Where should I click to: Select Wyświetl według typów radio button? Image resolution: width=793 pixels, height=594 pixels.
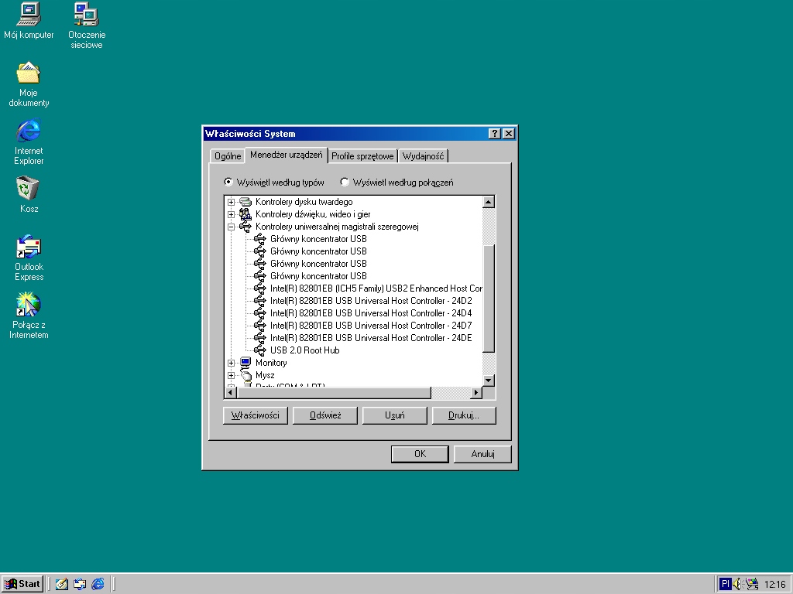pos(228,182)
